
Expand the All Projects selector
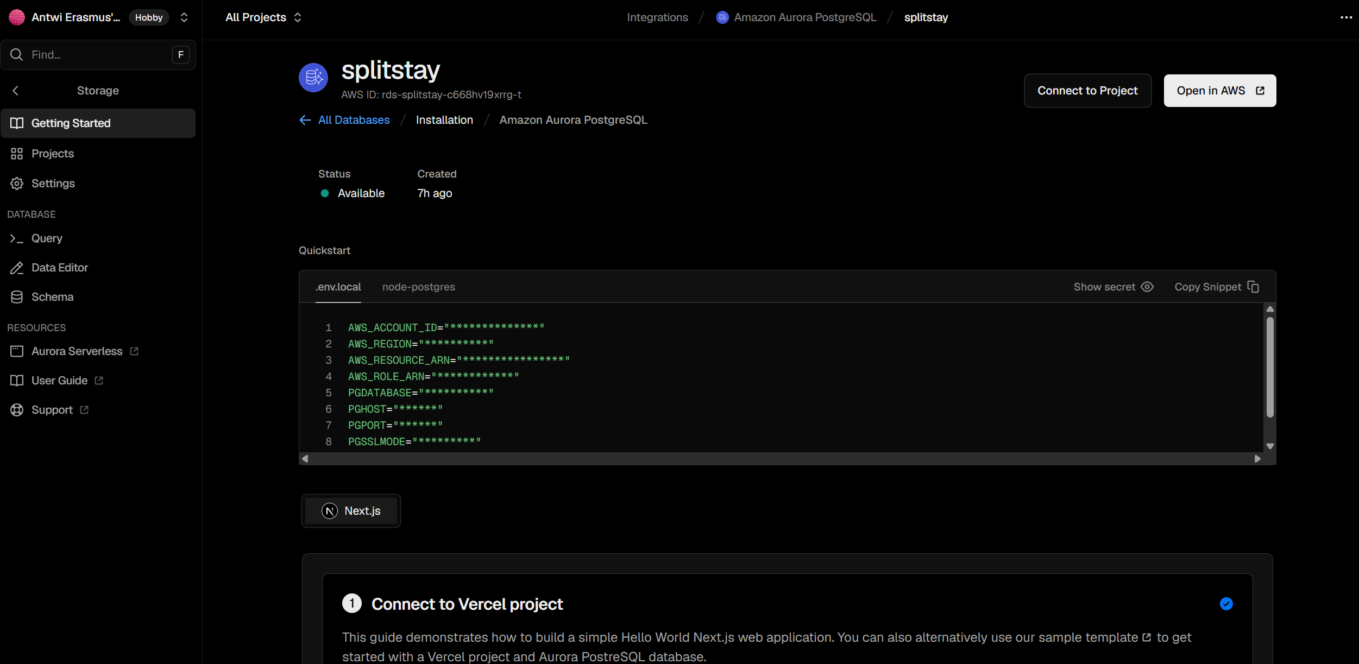click(x=263, y=17)
